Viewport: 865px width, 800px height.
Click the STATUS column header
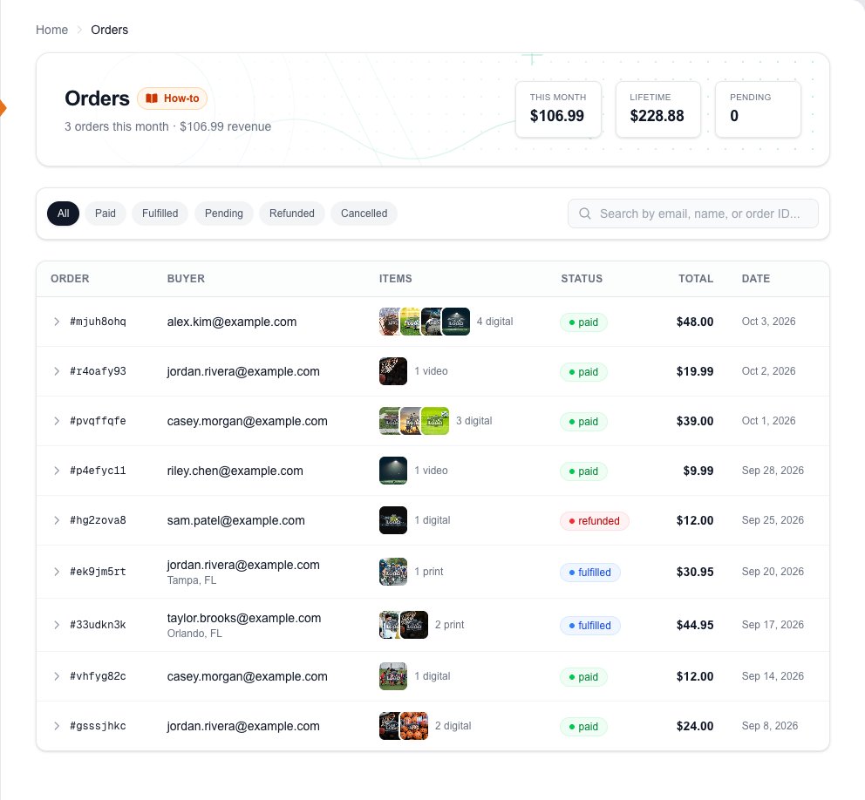click(x=582, y=278)
